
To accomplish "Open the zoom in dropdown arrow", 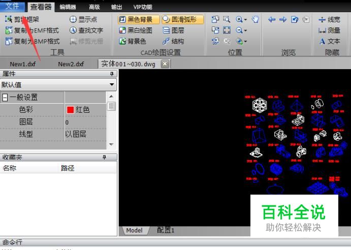I will coord(245,20).
